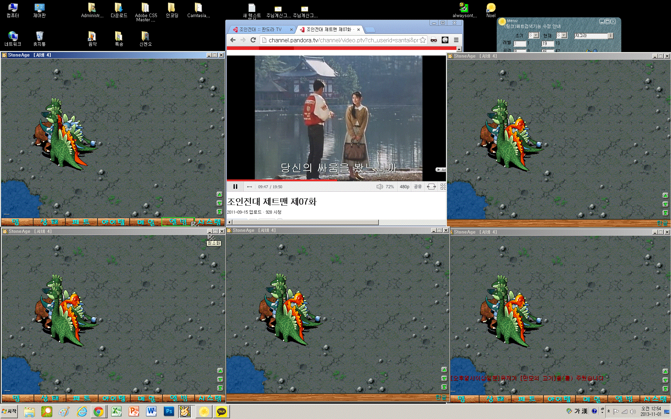Click the volume speaker icon in video player

coord(380,187)
